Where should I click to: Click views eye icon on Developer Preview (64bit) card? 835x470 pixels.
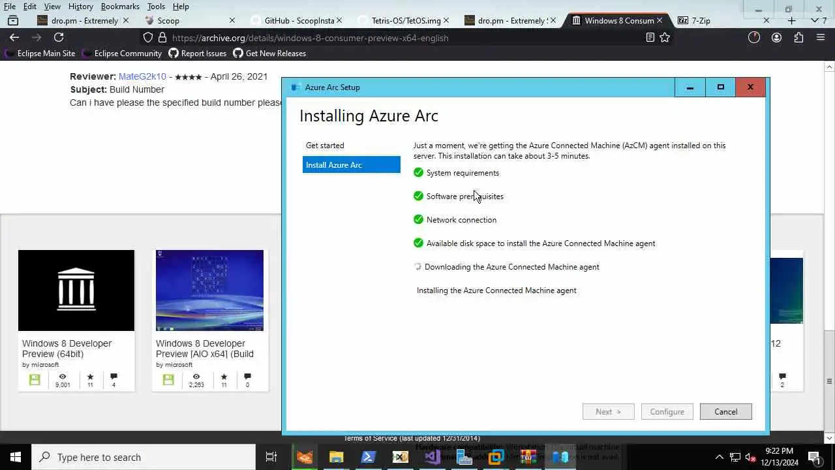[x=63, y=377]
